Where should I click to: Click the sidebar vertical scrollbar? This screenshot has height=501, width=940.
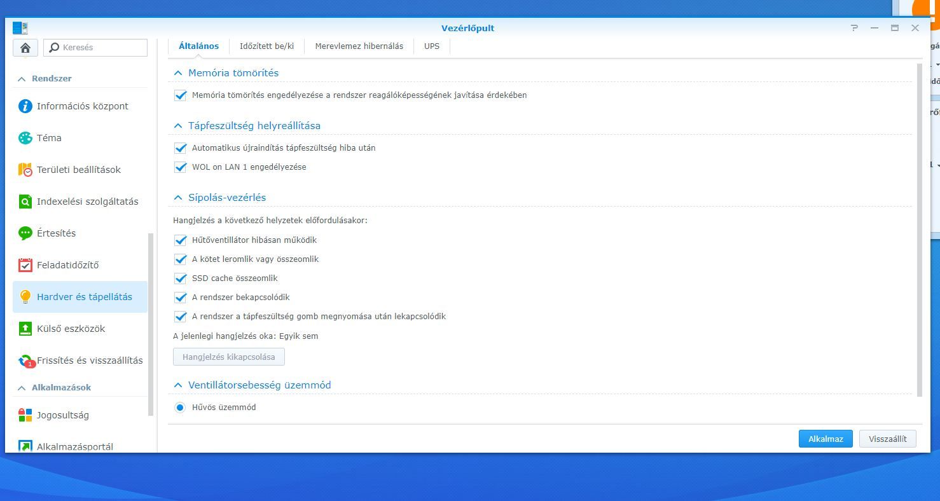(151, 324)
